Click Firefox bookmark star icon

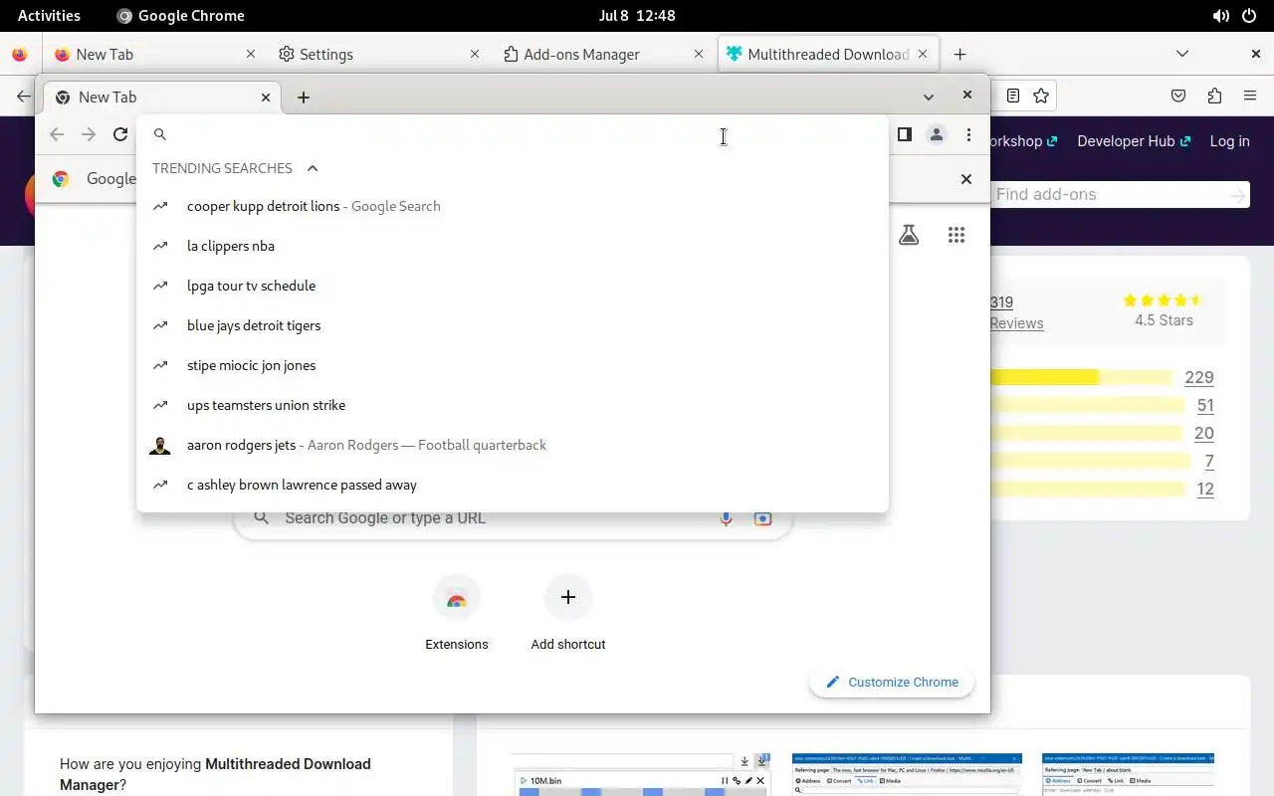1041,96
